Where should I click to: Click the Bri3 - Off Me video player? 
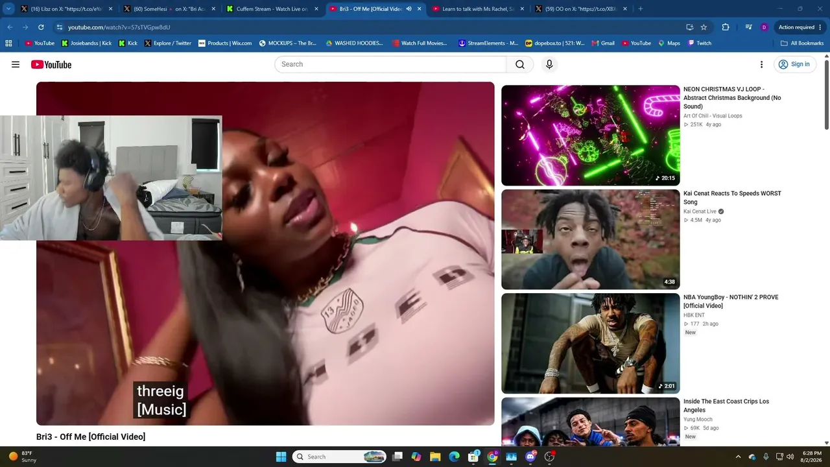(x=265, y=254)
